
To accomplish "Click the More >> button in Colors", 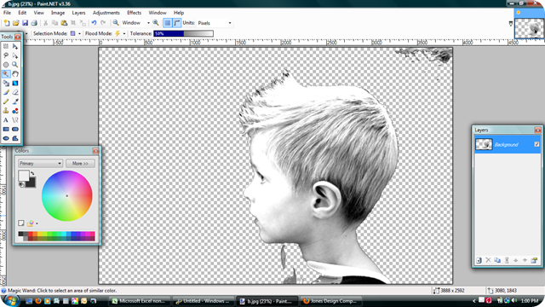I will (80, 163).
